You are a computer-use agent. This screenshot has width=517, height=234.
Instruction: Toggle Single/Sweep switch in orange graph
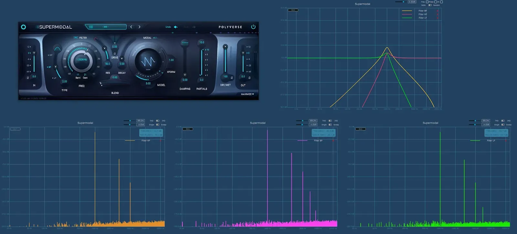point(158,125)
